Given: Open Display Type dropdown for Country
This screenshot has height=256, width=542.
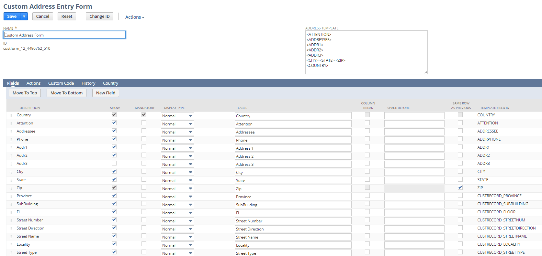Looking at the screenshot, I should click(x=177, y=116).
